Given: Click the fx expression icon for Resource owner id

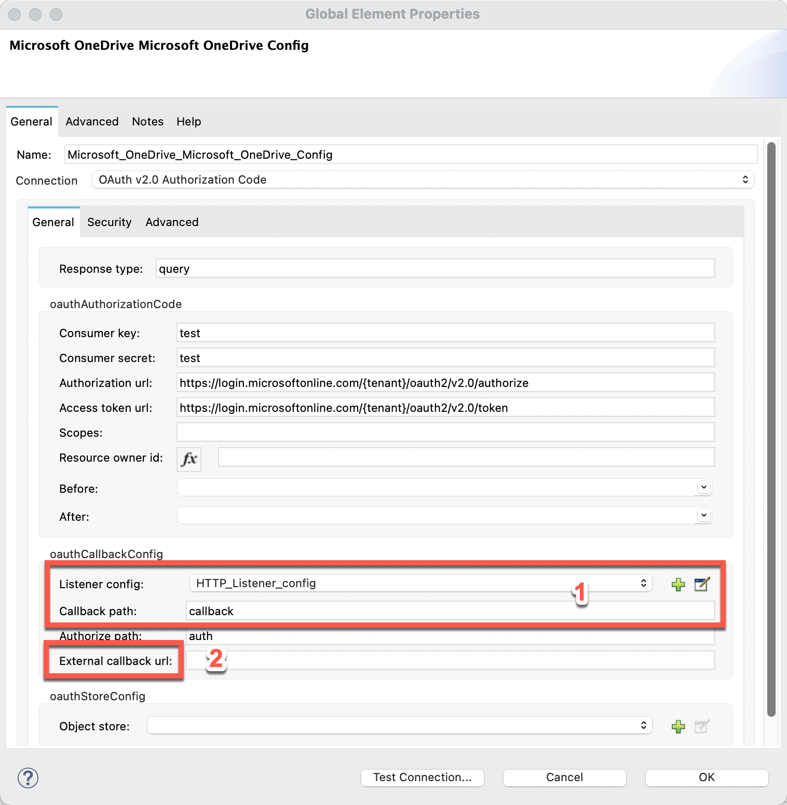Looking at the screenshot, I should pos(188,459).
